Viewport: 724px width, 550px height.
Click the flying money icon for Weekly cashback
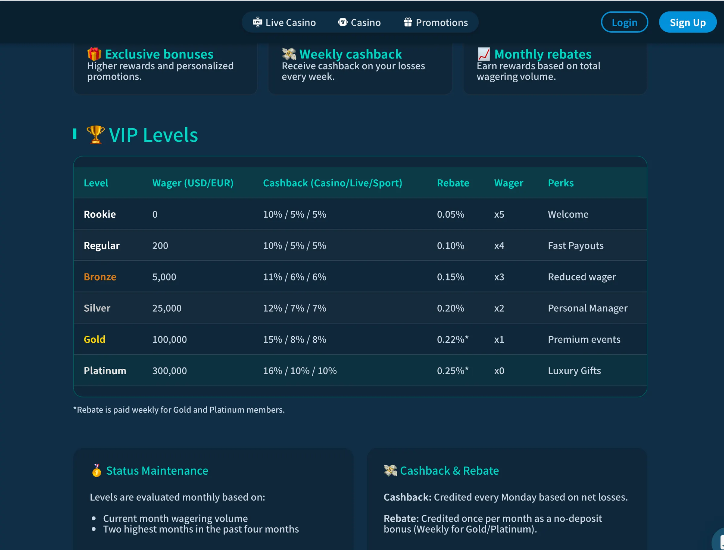coord(289,54)
